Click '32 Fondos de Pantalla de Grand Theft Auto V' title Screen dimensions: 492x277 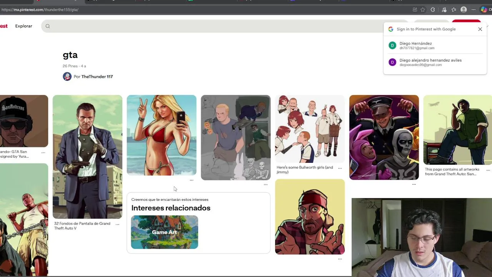[x=82, y=226]
